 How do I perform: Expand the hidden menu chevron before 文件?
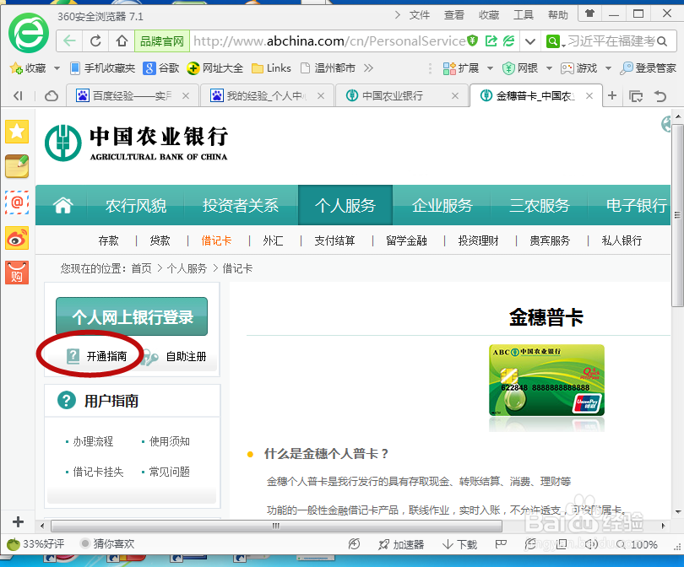tap(397, 15)
